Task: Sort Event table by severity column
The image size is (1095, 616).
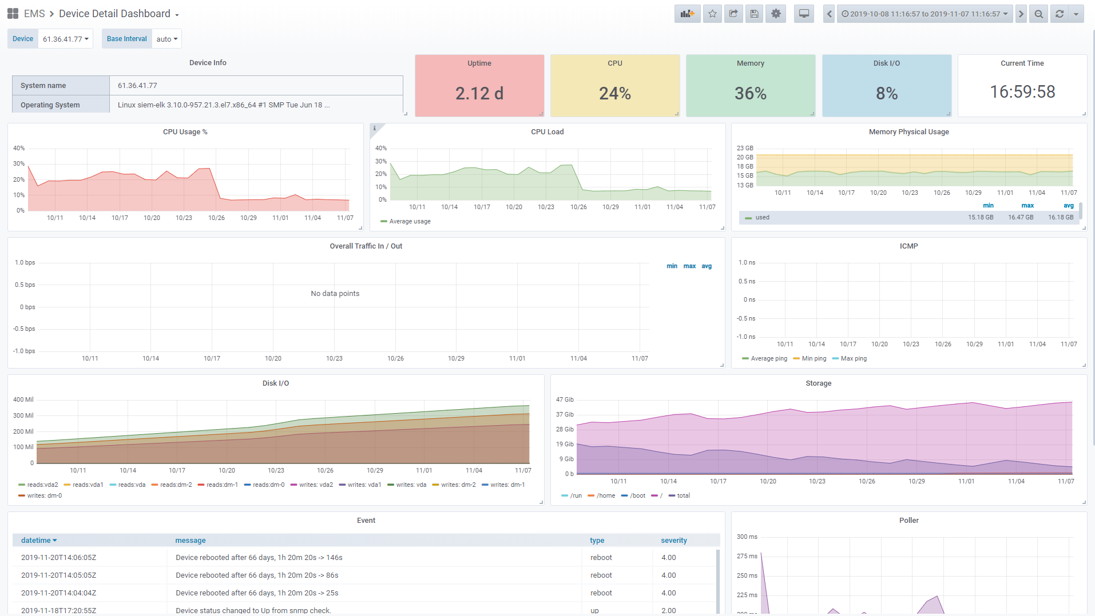Action: [x=674, y=541]
